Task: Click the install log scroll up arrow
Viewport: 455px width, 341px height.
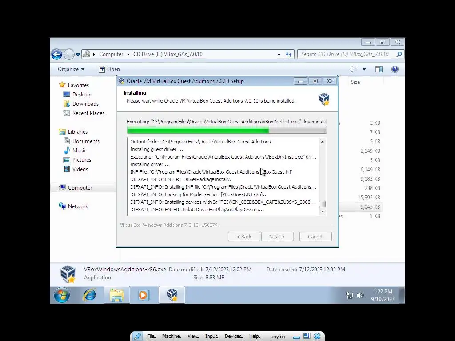Action: (323, 142)
